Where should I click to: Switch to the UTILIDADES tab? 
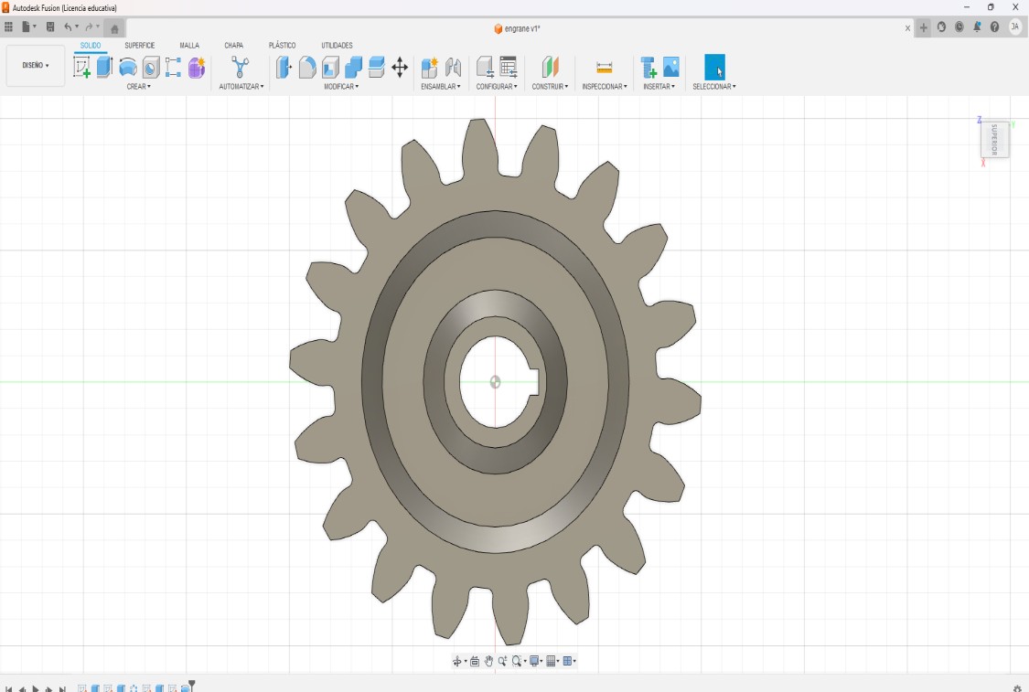(337, 46)
